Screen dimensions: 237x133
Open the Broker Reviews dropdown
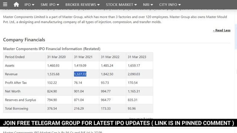coord(82,5)
